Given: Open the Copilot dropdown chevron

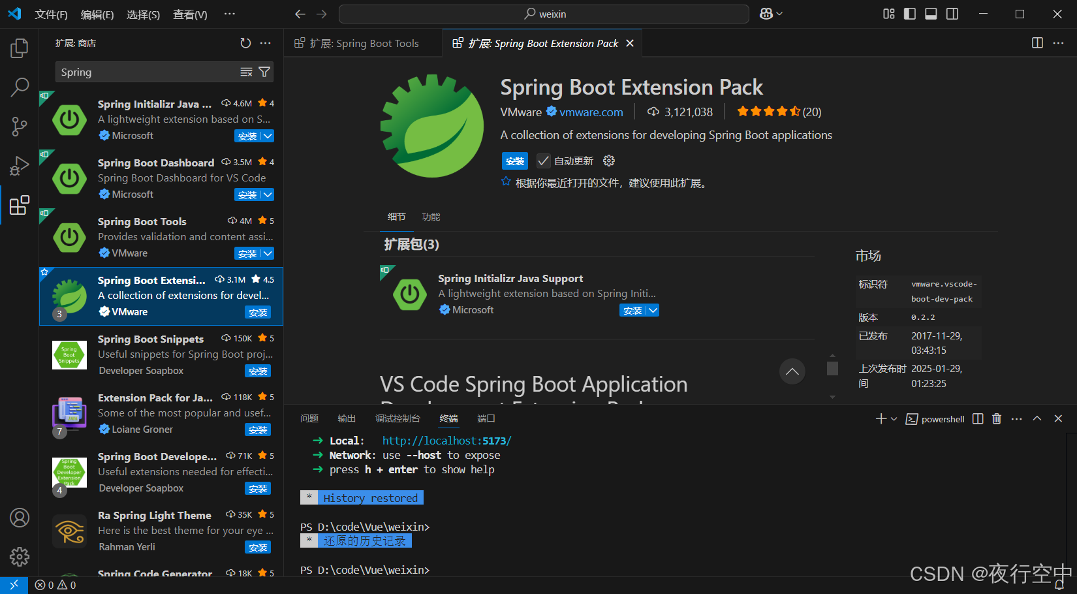Looking at the screenshot, I should [x=779, y=14].
